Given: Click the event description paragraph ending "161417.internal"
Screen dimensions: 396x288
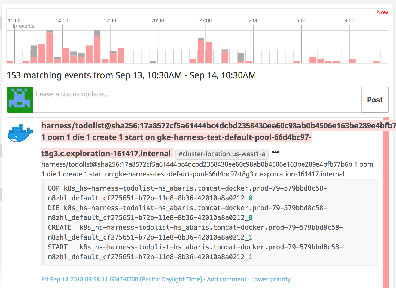Looking at the screenshot, I should pos(207,169).
